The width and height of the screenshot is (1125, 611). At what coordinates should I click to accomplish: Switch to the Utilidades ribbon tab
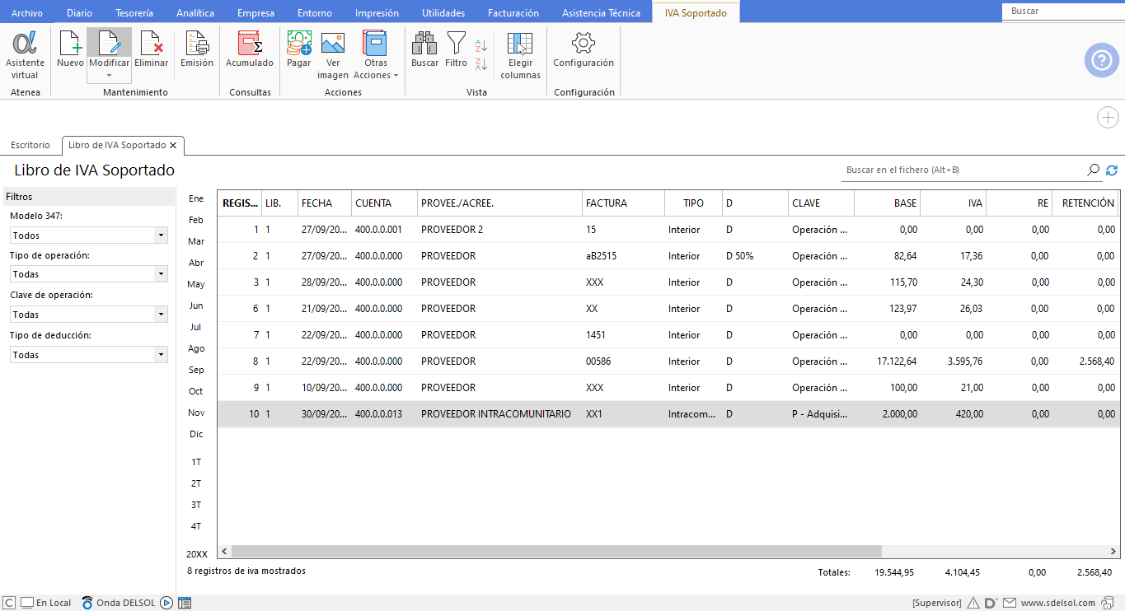click(443, 13)
